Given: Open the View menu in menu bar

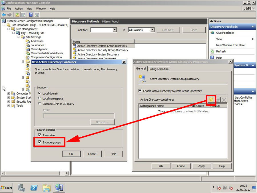Looking at the screenshot, I should coord(29,9).
